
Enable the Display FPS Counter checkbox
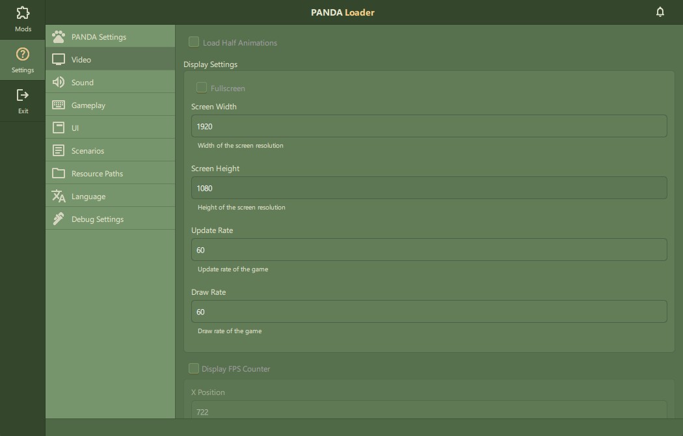(x=194, y=368)
